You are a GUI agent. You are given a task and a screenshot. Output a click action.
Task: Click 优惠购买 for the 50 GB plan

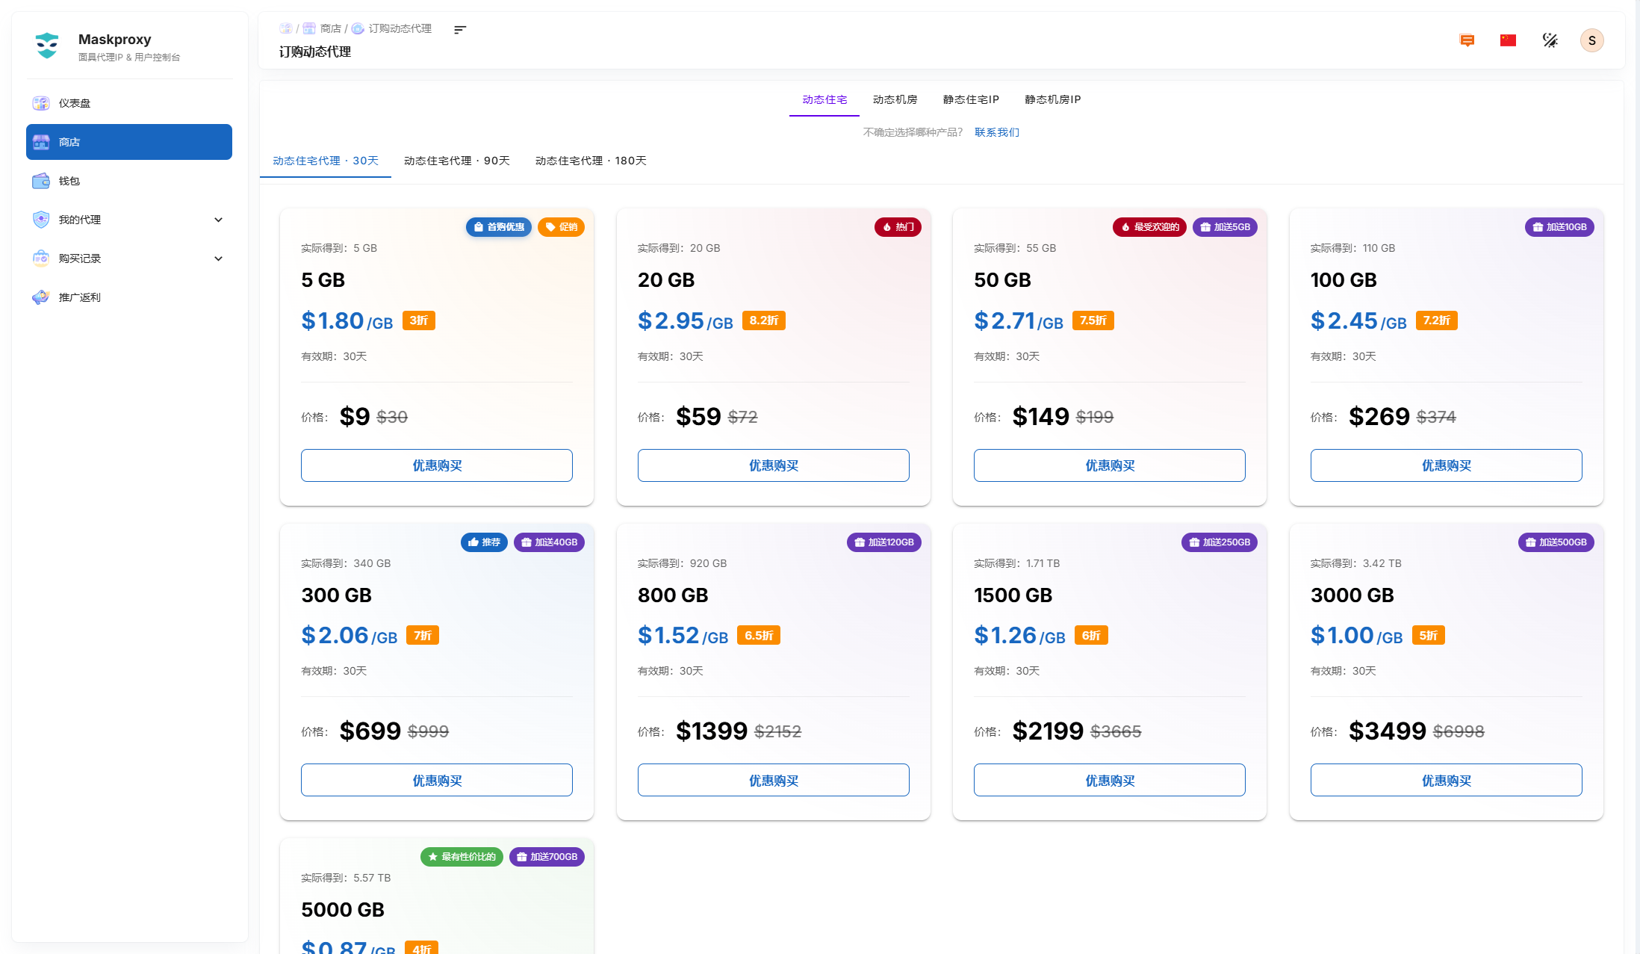(1110, 465)
